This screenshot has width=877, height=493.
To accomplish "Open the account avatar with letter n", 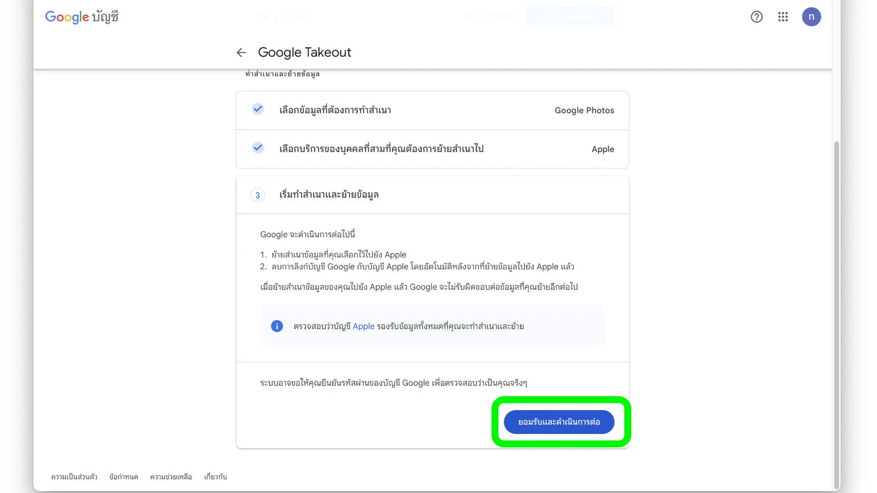I will pyautogui.click(x=811, y=17).
